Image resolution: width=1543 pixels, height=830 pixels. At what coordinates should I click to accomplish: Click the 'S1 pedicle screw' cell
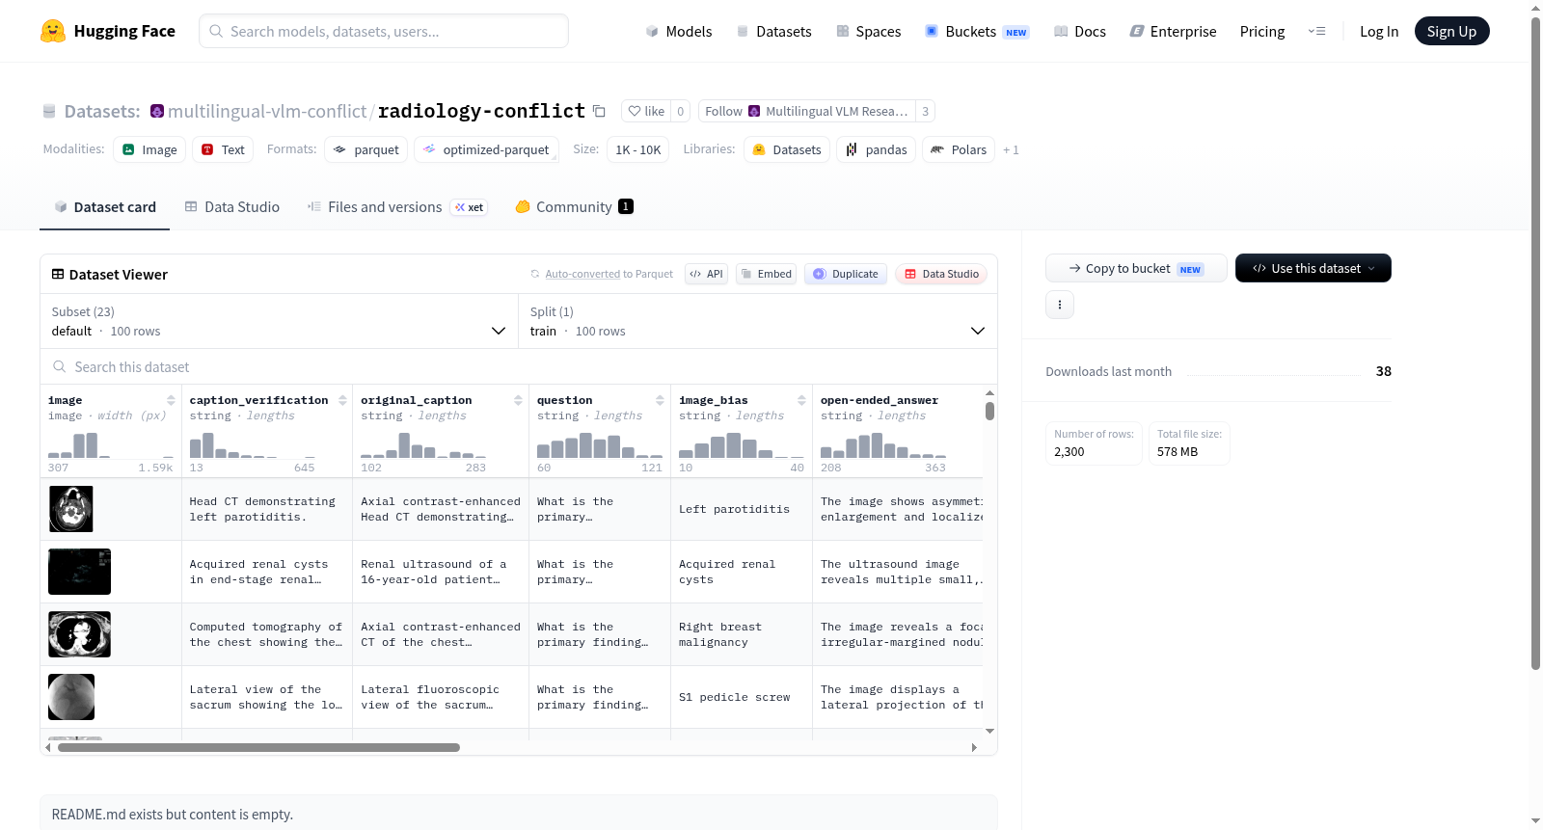pyautogui.click(x=742, y=697)
